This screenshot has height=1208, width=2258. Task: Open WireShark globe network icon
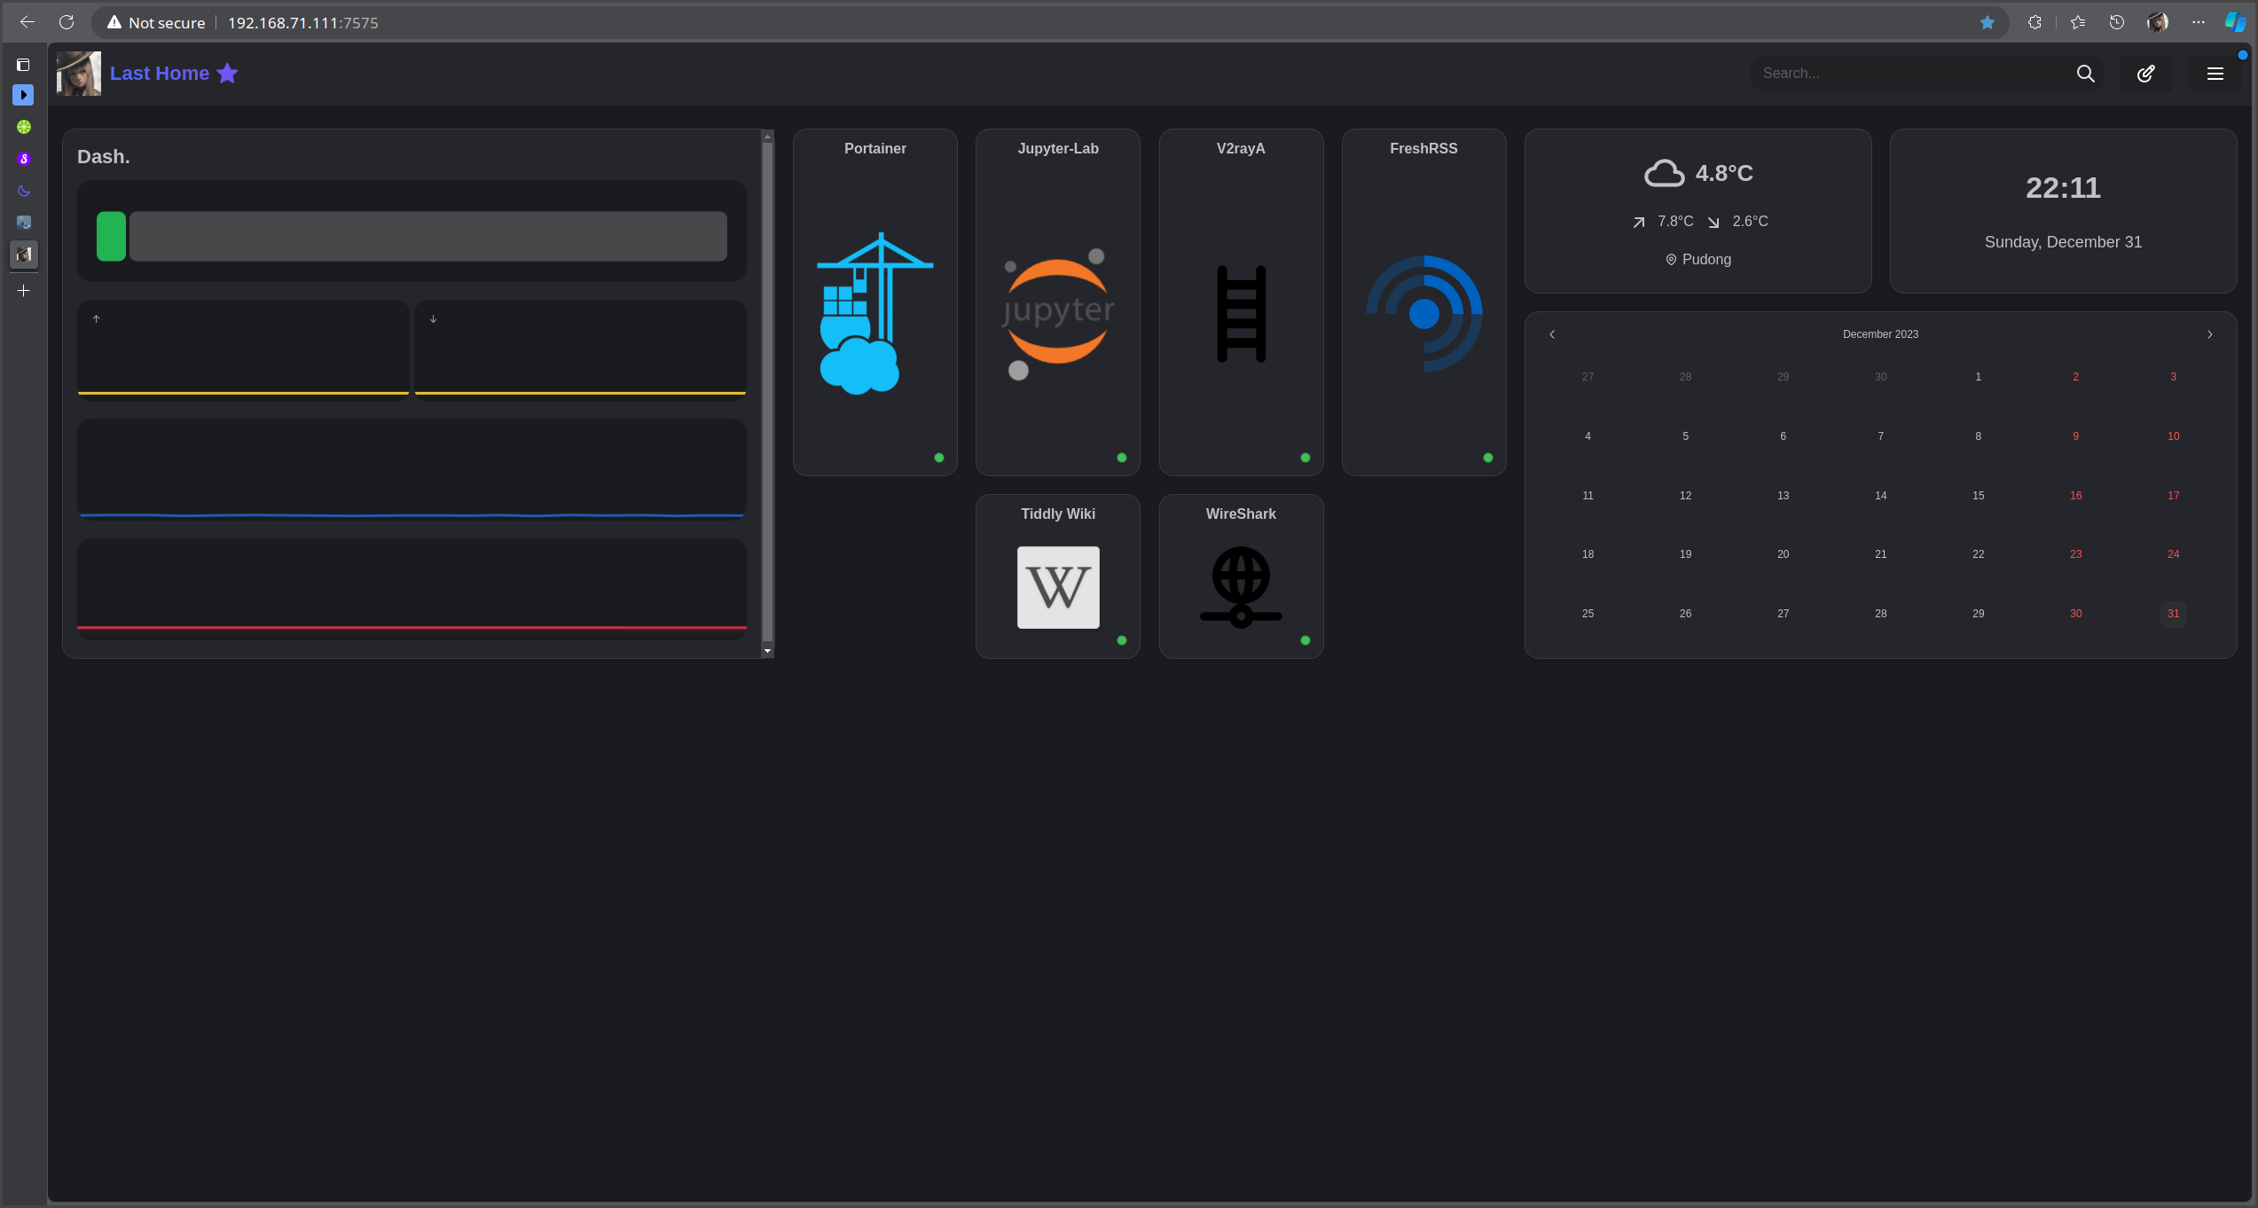tap(1241, 587)
